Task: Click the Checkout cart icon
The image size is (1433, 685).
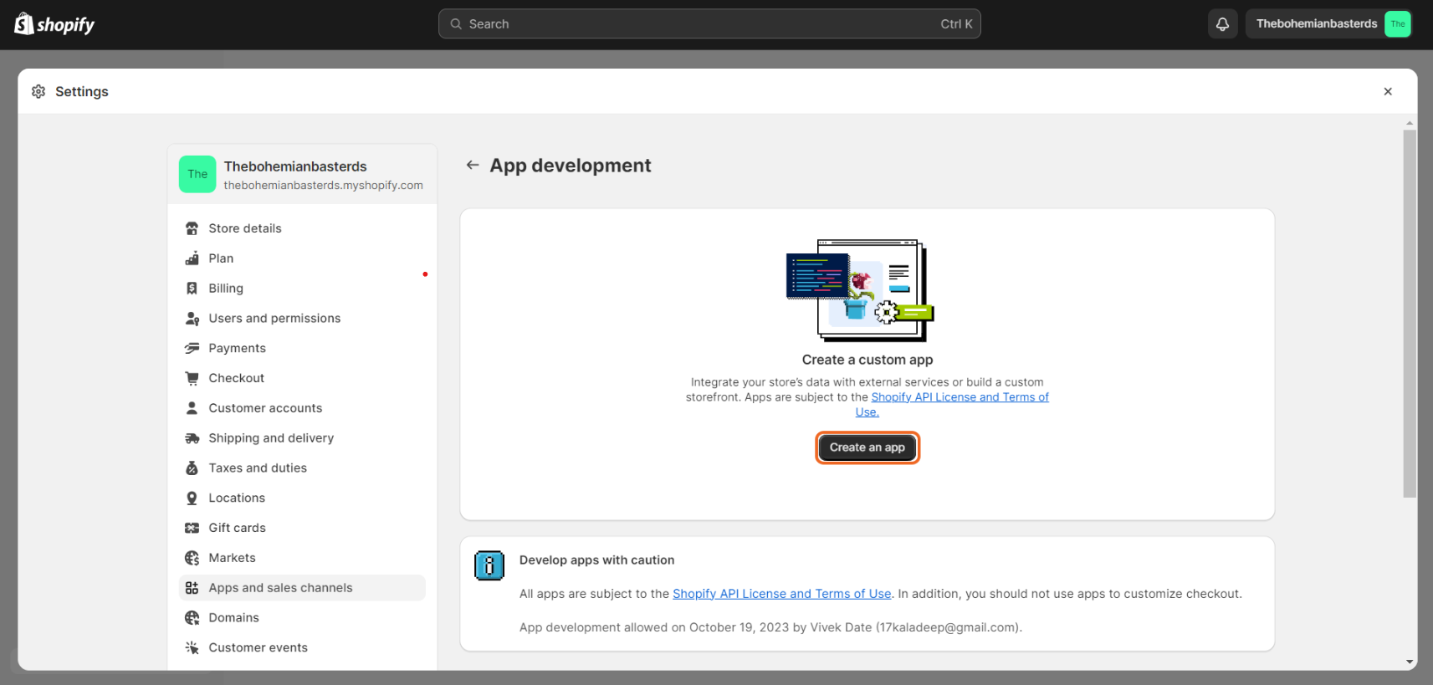Action: pos(192,378)
